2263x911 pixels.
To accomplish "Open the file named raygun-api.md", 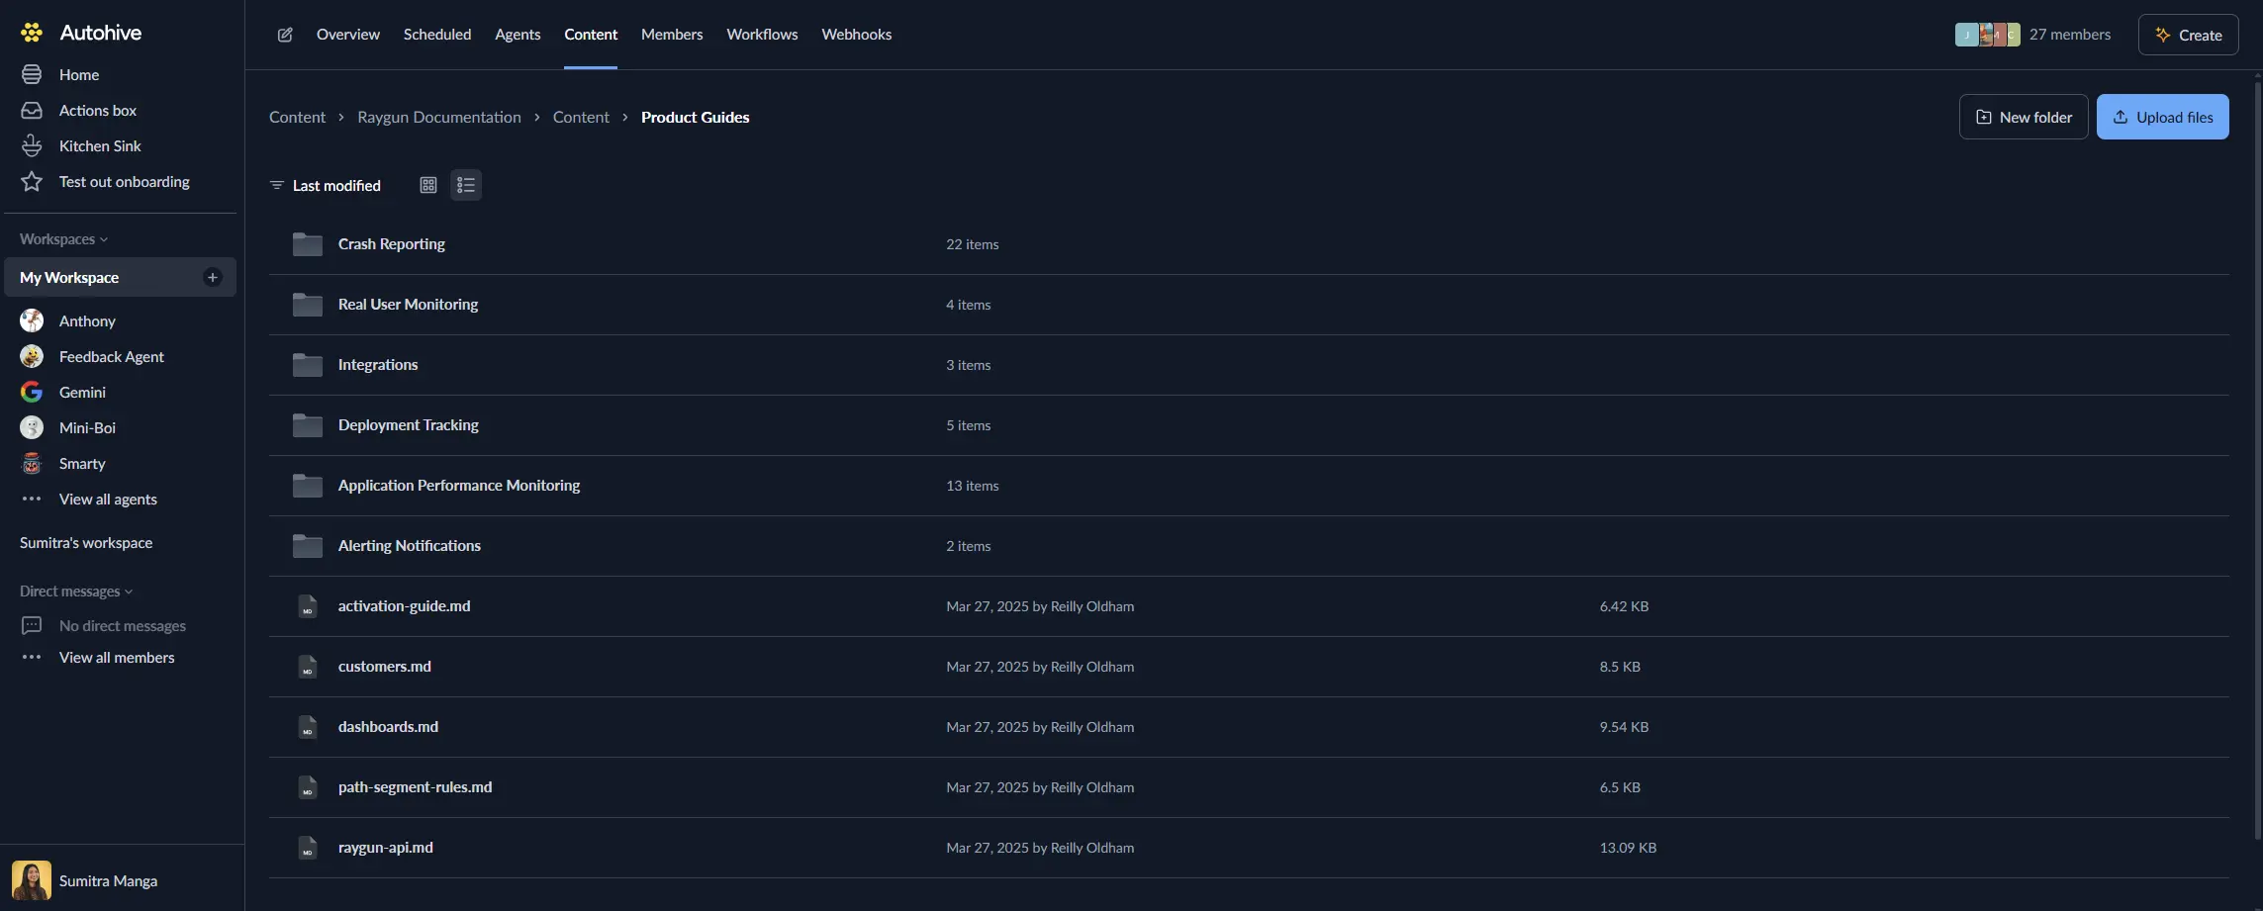I will pos(386,848).
